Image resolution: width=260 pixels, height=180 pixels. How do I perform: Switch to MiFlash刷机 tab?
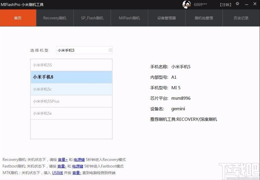pos(129,18)
